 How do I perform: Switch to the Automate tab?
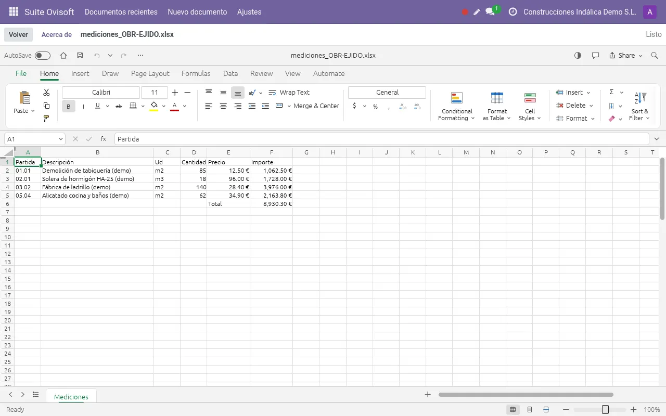pos(329,73)
